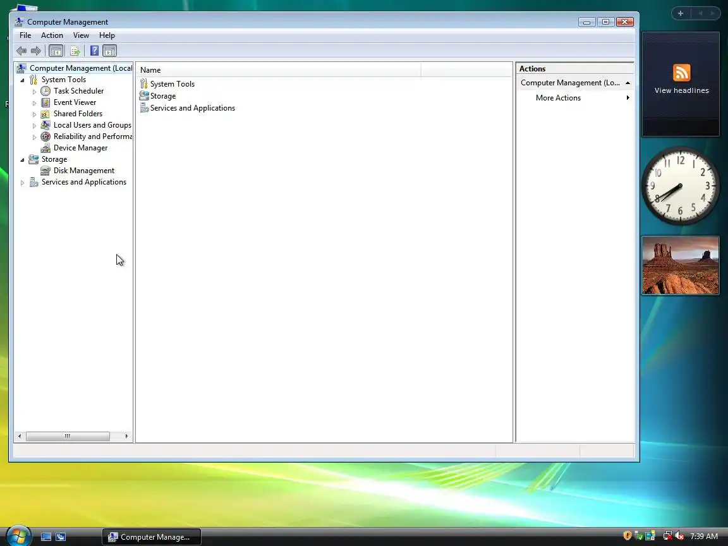Expand Local Users and Groups node arrow
Viewport: 728px width, 546px height.
(34, 125)
